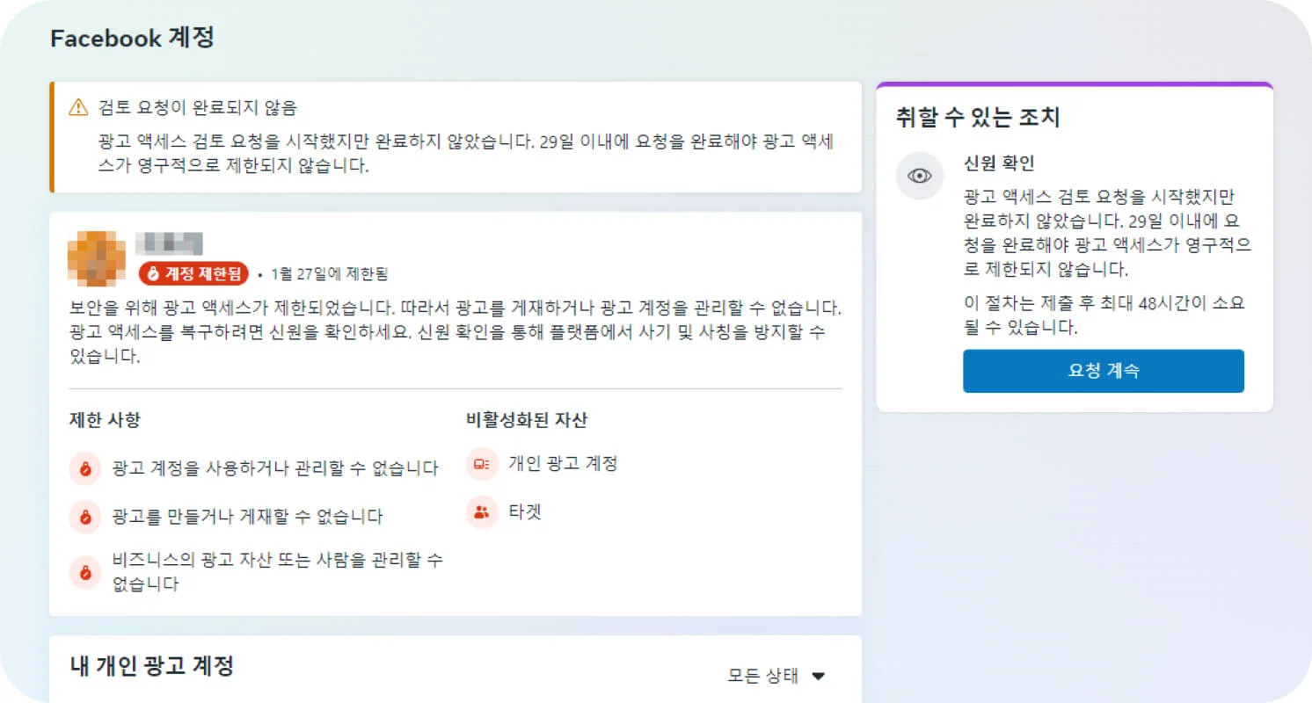Click the 보안을 위해 광고 액세스가 제한되었습니다 paragraph

(x=456, y=333)
